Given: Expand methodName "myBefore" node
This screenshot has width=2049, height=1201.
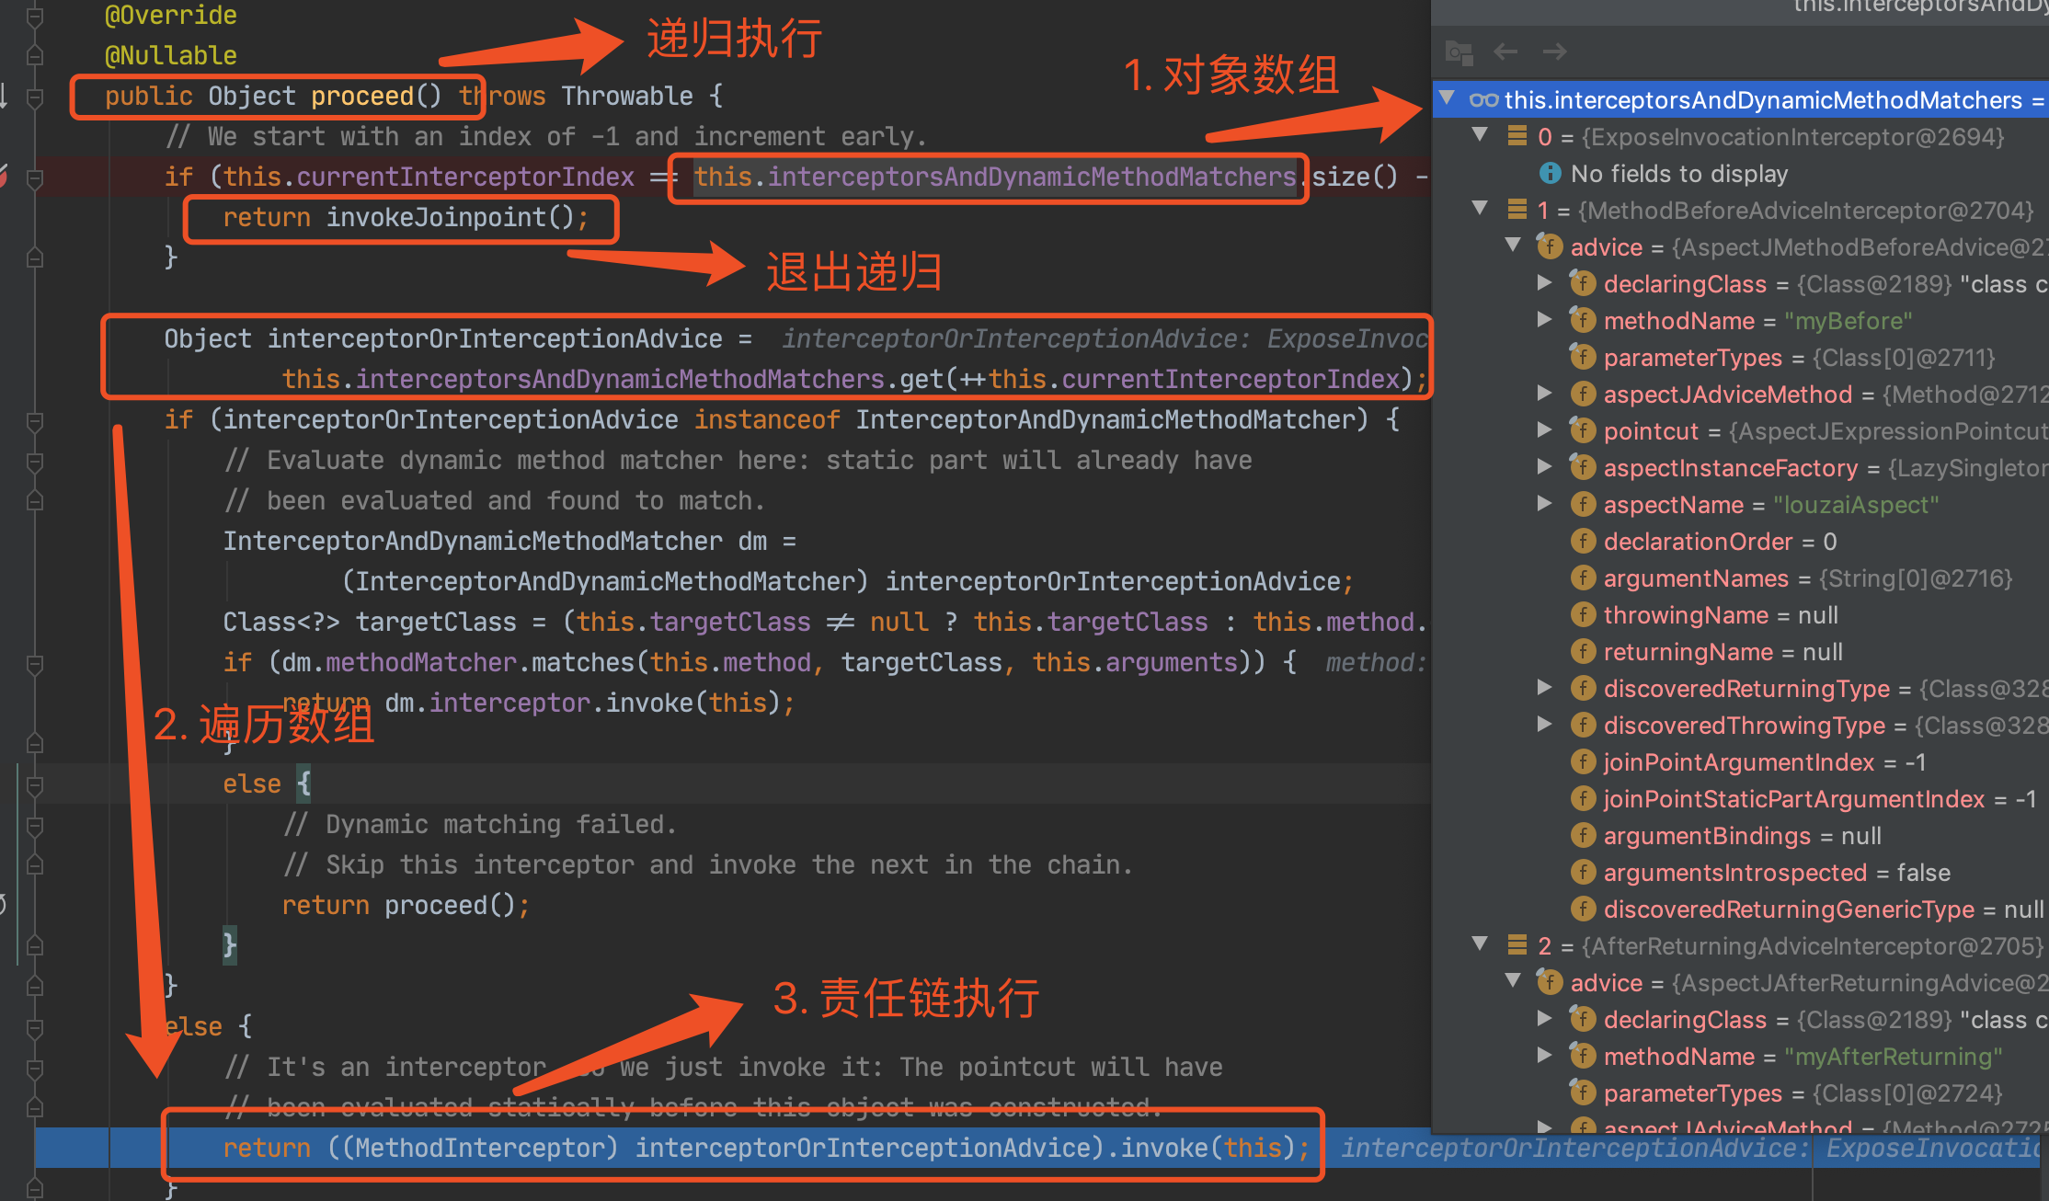Looking at the screenshot, I should click(x=1545, y=319).
